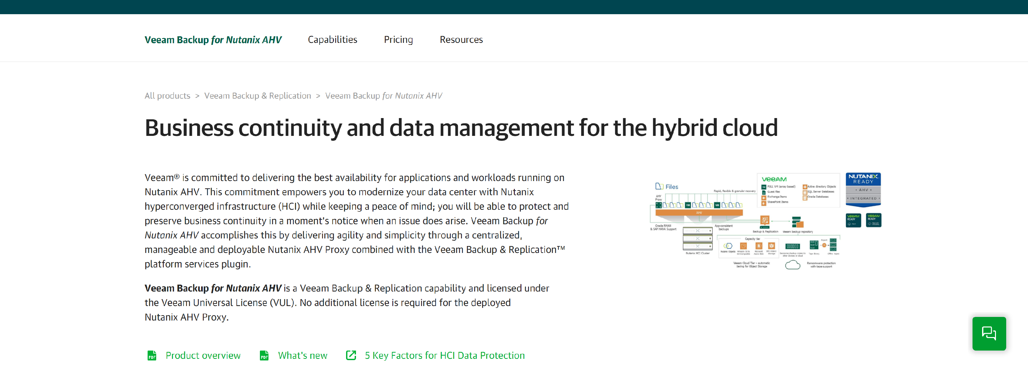Click the cloud icon in the diagram
The image size is (1028, 372).
(793, 265)
